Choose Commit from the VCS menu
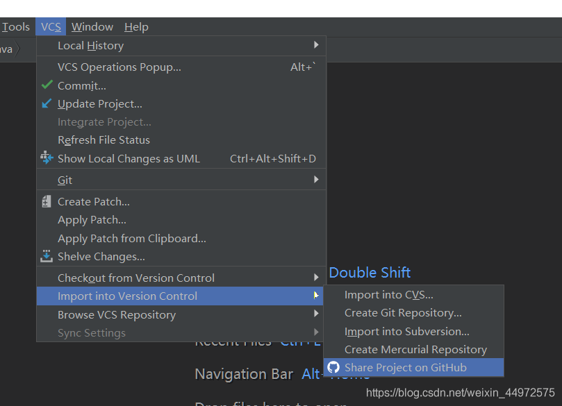The image size is (562, 406). click(x=181, y=85)
